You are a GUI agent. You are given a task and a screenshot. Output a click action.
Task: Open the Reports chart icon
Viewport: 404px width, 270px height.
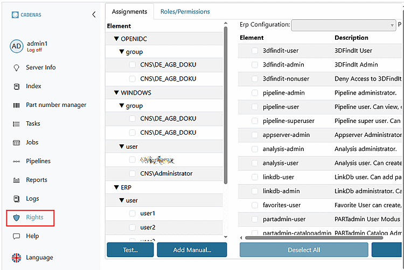pyautogui.click(x=16, y=180)
